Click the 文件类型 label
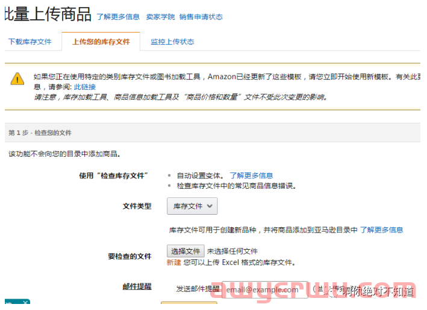The height and width of the screenshot is (310, 427). pyautogui.click(x=137, y=206)
